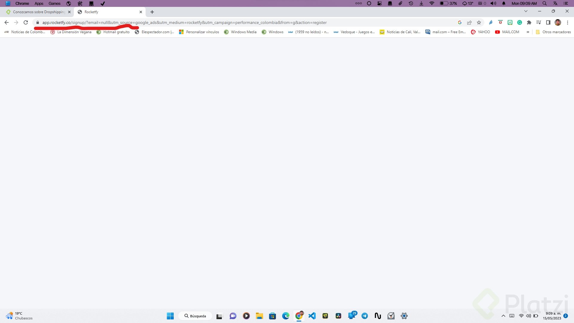Open the Chrome Extensions puzzle icon

529,22
